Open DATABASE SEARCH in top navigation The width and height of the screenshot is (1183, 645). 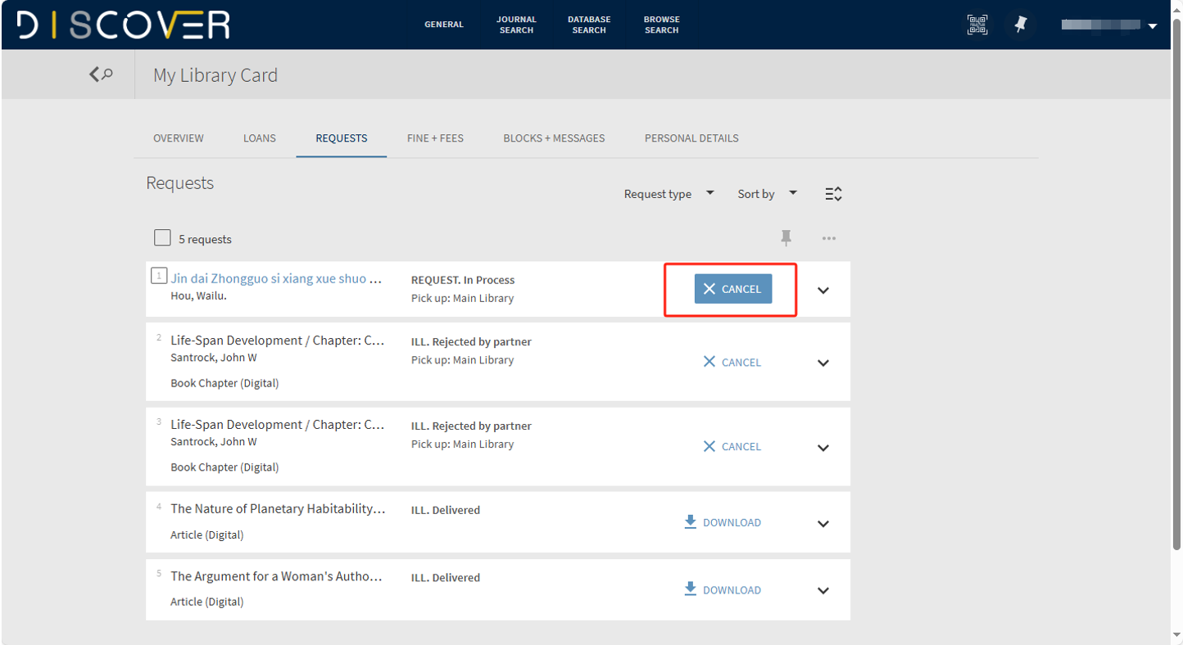(589, 25)
